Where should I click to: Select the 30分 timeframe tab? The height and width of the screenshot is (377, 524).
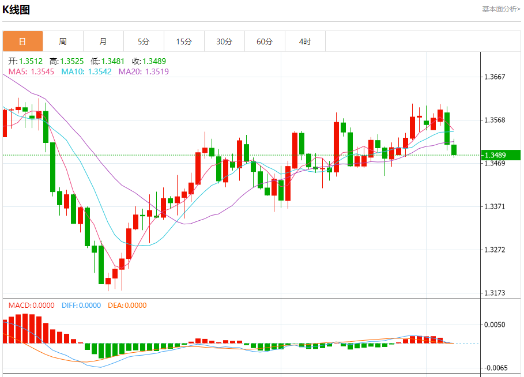(x=225, y=42)
